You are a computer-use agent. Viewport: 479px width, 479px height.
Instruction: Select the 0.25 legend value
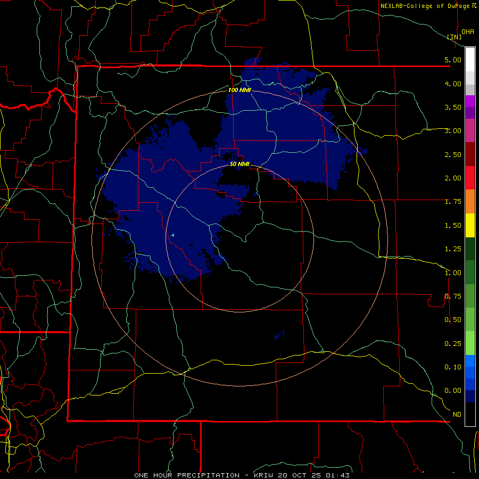click(453, 344)
